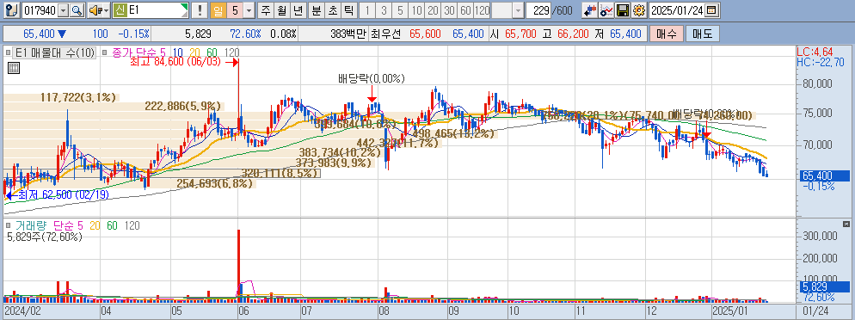Toggle the E1 매물대 수(10) legend square
Screen dimensions: 855x320
8,52
